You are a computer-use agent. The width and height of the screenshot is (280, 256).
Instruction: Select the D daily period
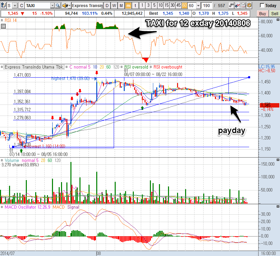click(x=107, y=6)
